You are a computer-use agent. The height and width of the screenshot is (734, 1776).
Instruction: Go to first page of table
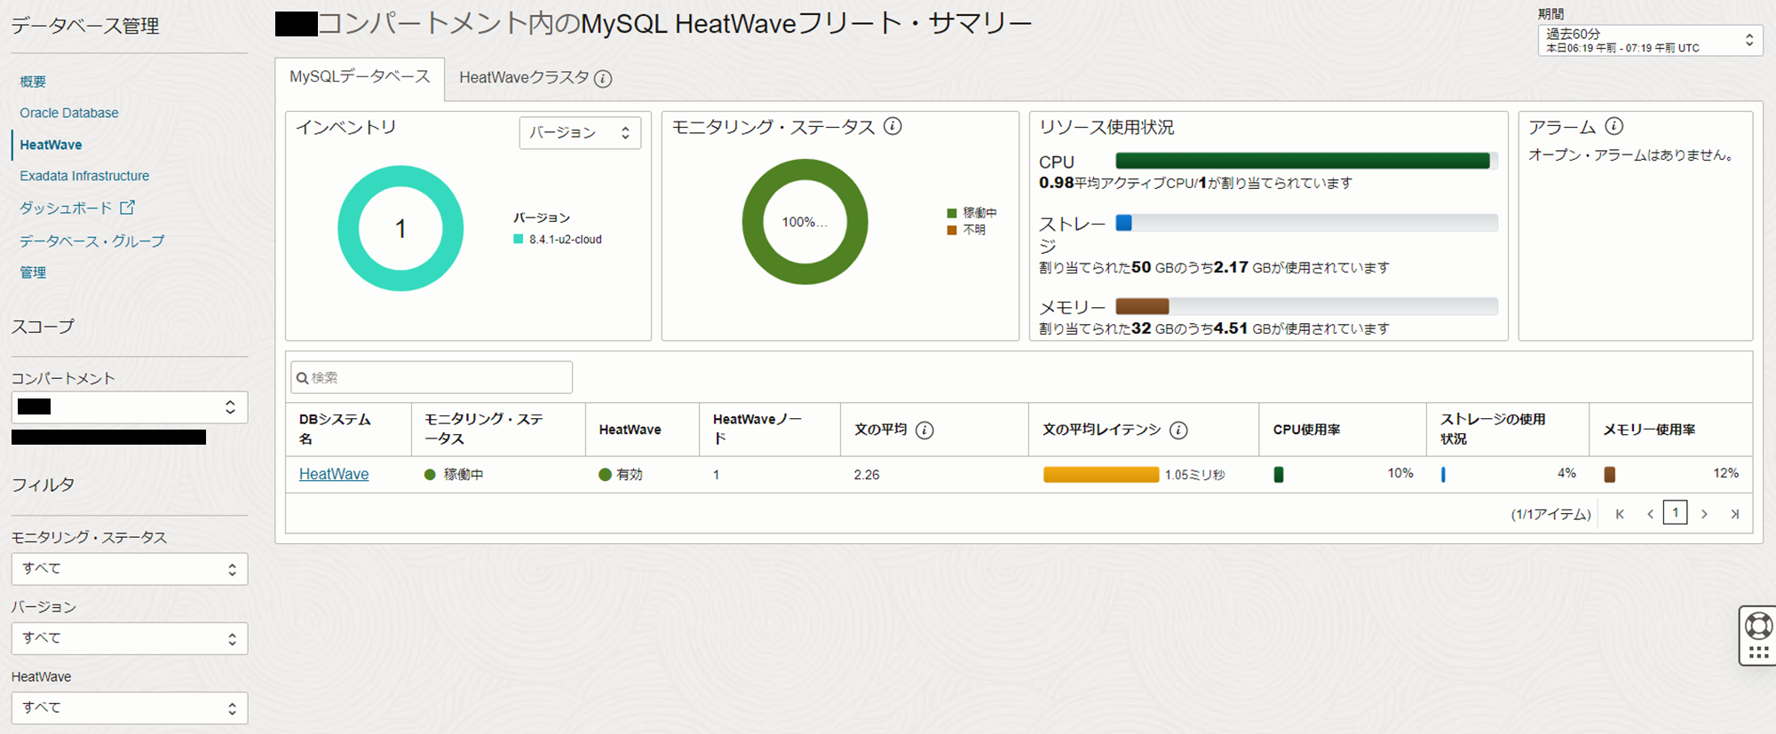pyautogui.click(x=1620, y=514)
